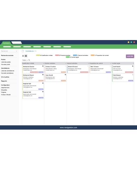137x170 pixels.
Task: Click the corner mark on Ahmed Amami card
Action: [88, 66]
